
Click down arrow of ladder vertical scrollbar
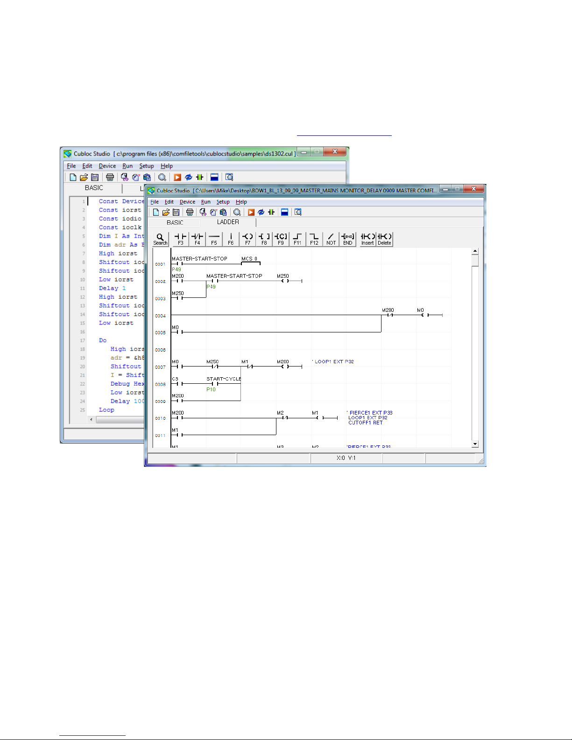click(x=475, y=444)
